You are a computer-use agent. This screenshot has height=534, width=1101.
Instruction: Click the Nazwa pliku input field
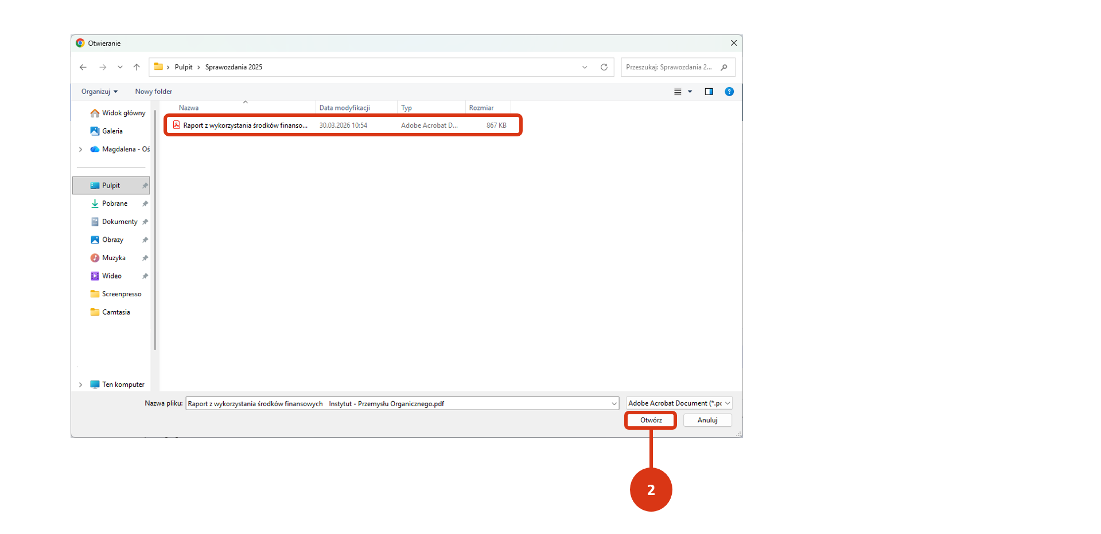tap(396, 403)
